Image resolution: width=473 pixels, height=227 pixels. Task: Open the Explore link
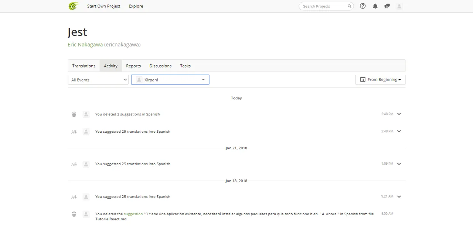point(136,6)
